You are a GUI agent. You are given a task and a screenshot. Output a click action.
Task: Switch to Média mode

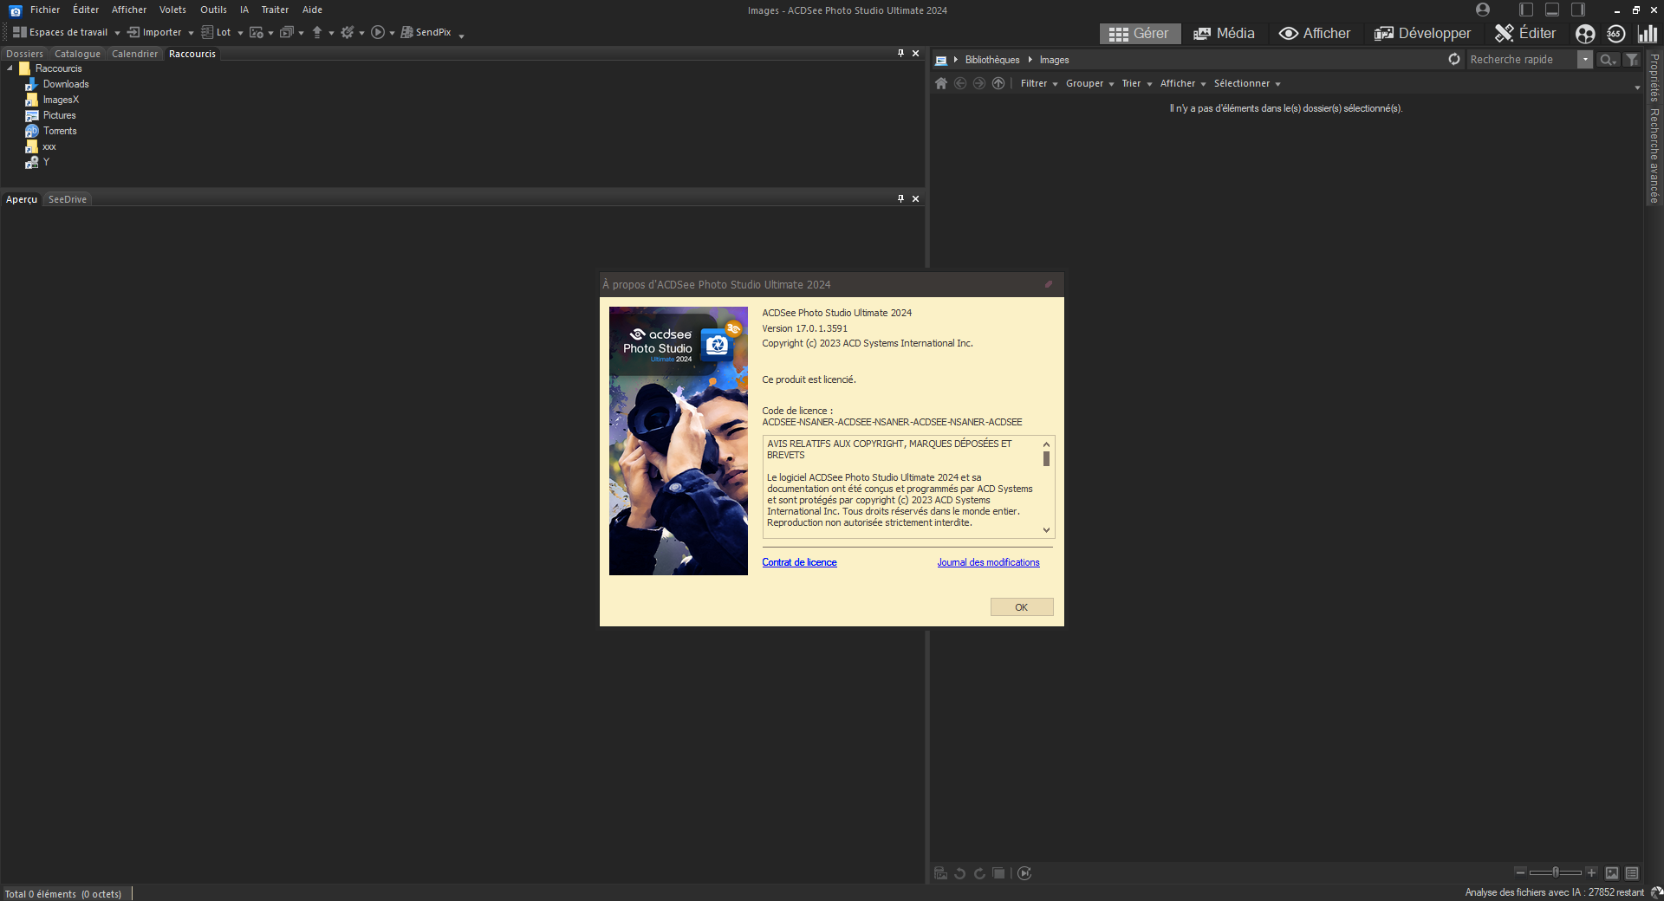click(1224, 34)
